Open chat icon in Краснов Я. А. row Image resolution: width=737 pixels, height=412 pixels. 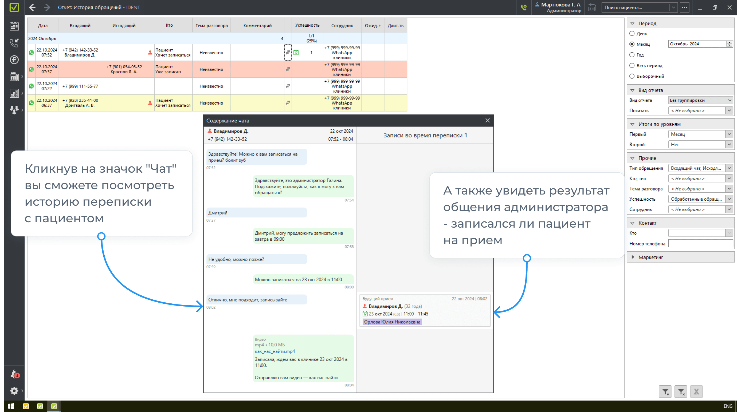tap(288, 69)
